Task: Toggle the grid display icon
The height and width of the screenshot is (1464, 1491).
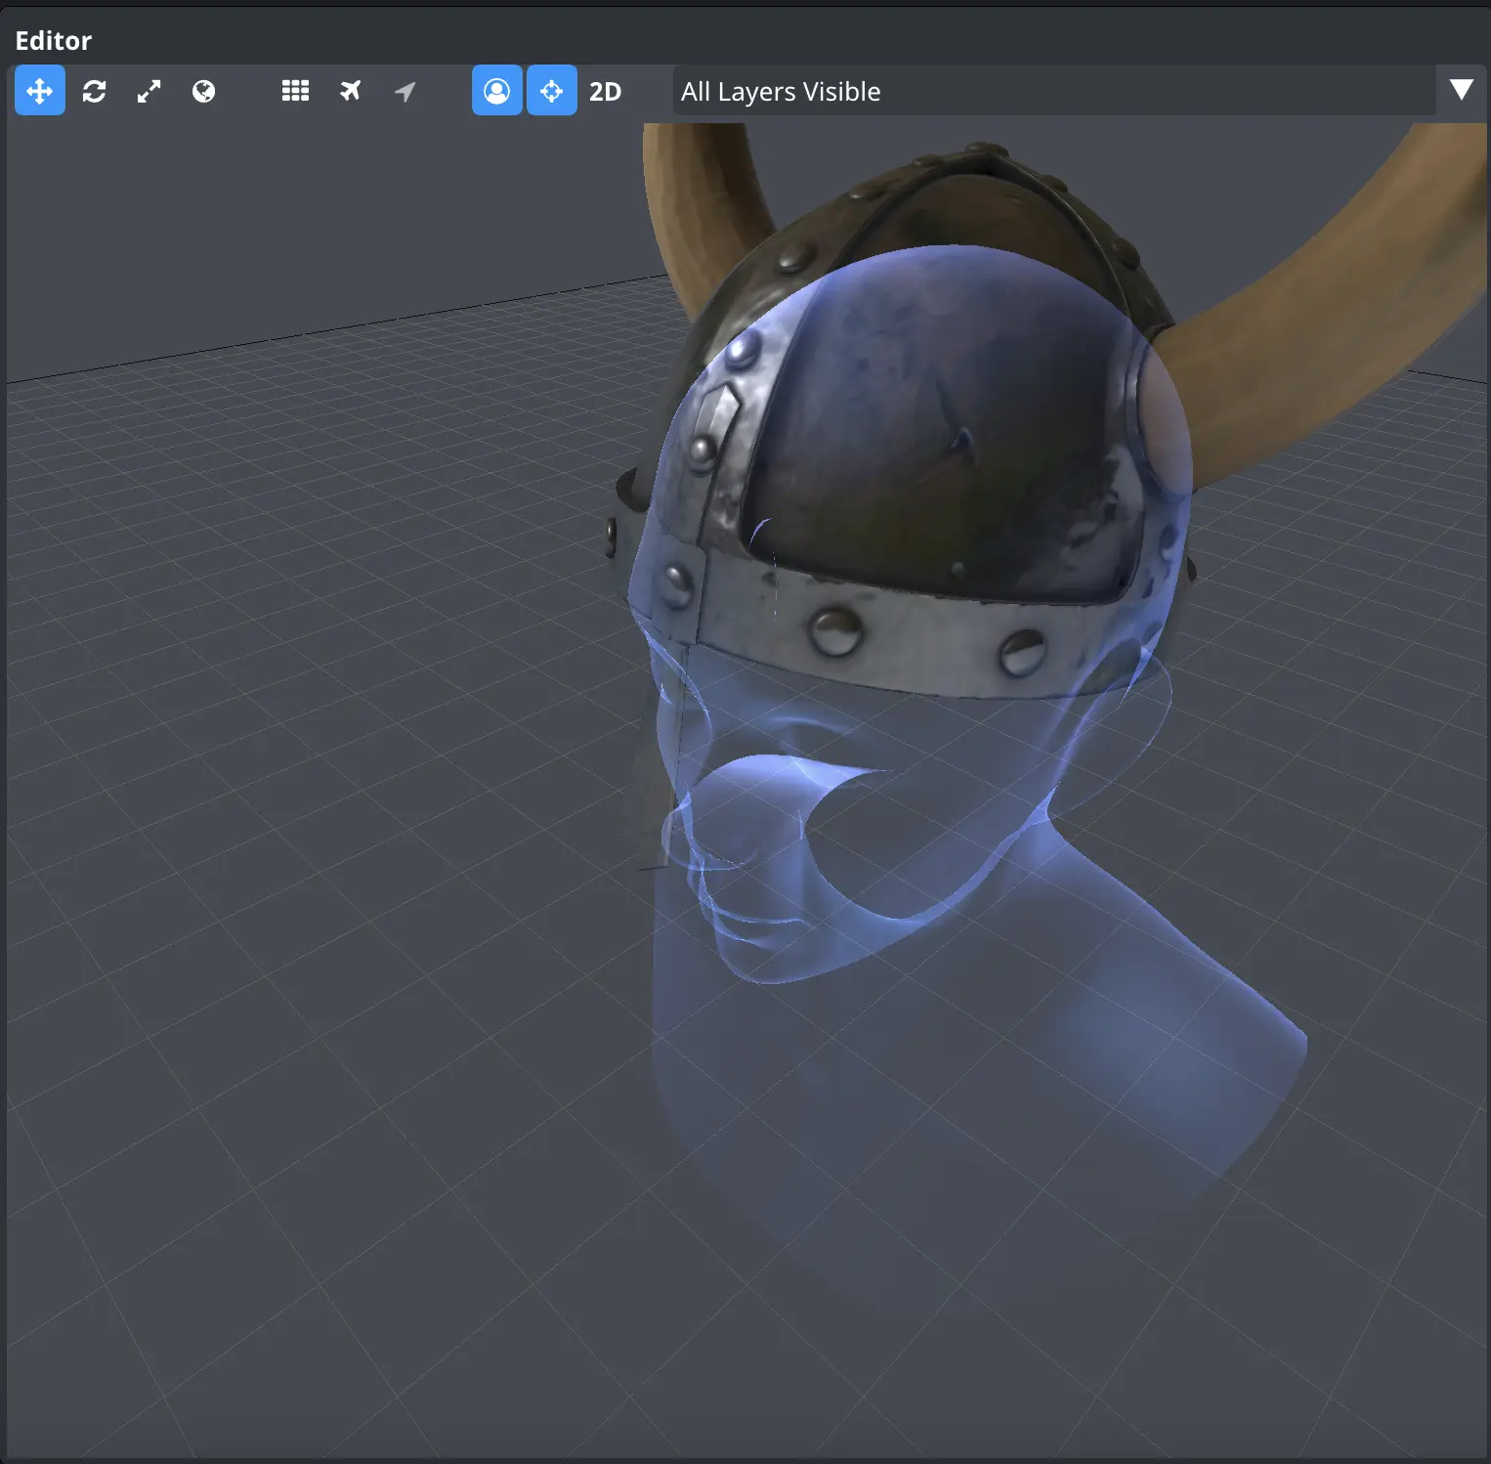Action: click(295, 91)
